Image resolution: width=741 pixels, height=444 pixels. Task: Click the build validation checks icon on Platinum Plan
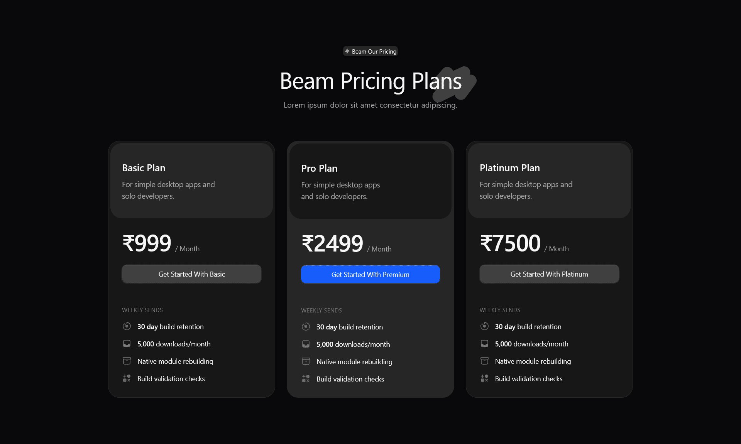(484, 378)
